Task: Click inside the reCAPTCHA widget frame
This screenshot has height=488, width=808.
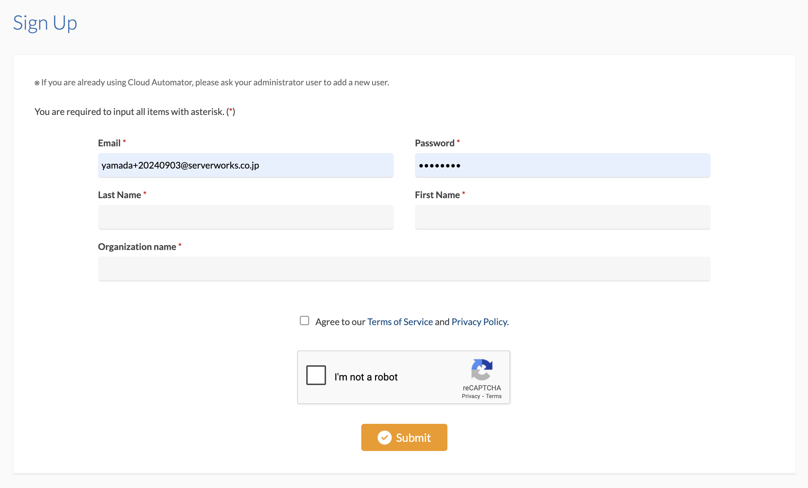Action: click(x=404, y=377)
